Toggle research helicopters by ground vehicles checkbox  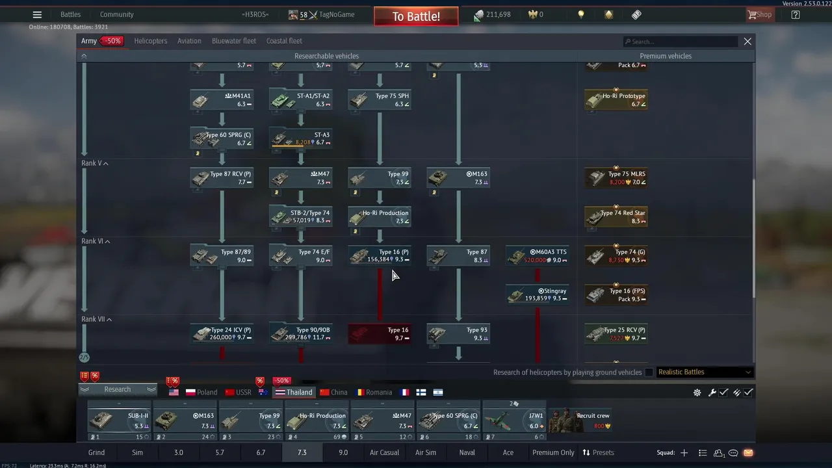tap(649, 372)
